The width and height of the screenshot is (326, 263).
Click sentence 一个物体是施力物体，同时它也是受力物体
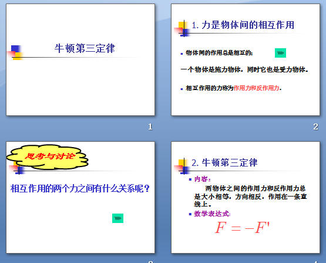pyautogui.click(x=244, y=69)
